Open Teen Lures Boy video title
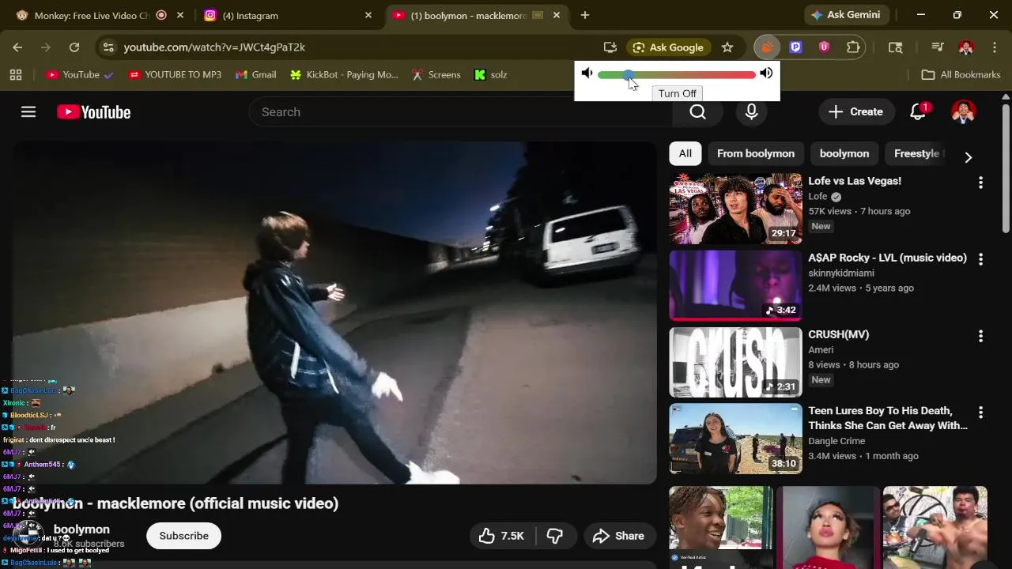 887,418
